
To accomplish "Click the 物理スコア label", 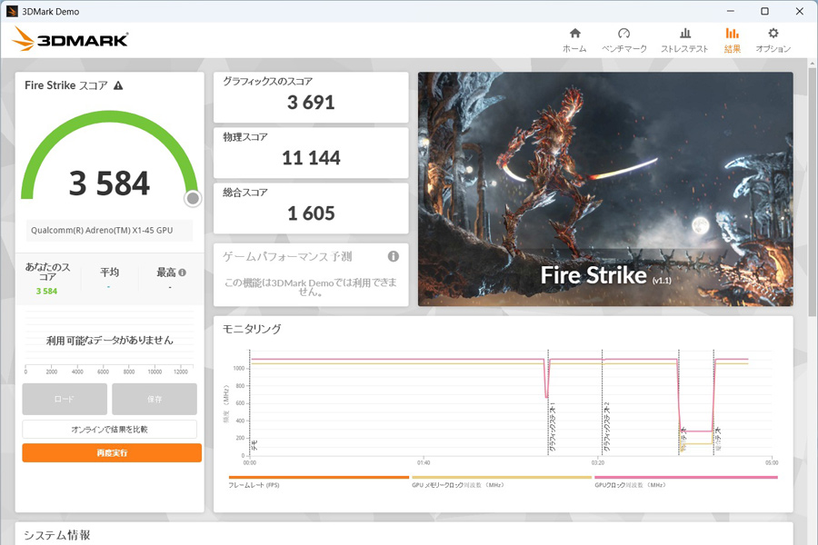I will [245, 136].
